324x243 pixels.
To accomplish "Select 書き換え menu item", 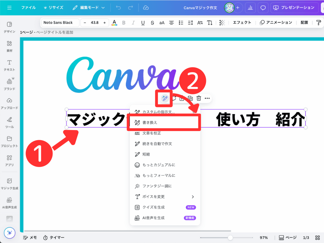I will point(165,122).
